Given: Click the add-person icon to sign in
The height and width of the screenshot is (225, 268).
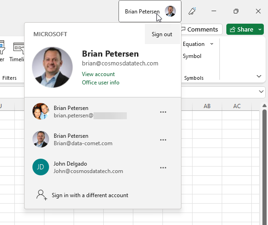Looking at the screenshot, I should [42, 195].
